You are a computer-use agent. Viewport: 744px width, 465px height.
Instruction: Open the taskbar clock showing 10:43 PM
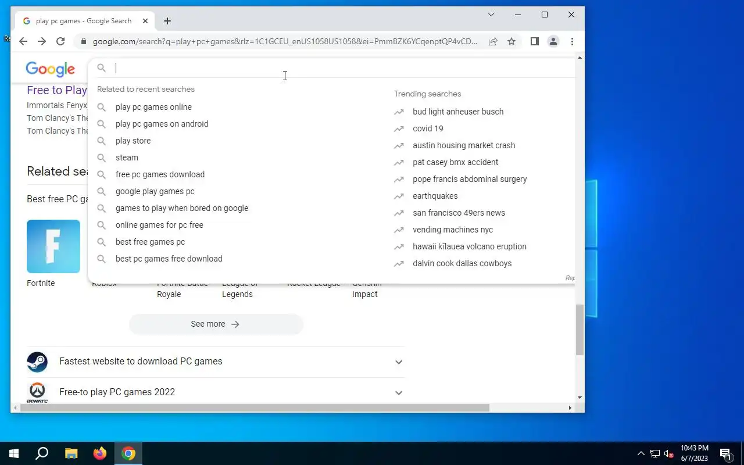[x=695, y=453]
